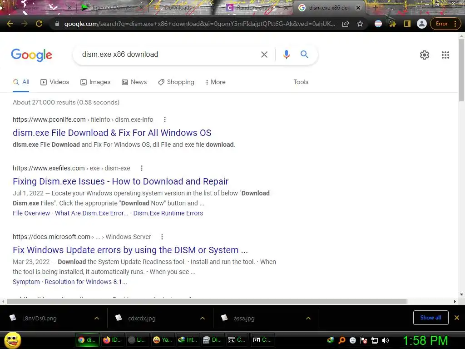
Task: Open 'Fix Windows Update errors by using the DISM' result
Action: (x=130, y=250)
